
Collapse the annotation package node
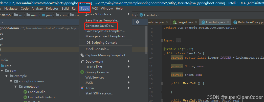pos(15,87)
